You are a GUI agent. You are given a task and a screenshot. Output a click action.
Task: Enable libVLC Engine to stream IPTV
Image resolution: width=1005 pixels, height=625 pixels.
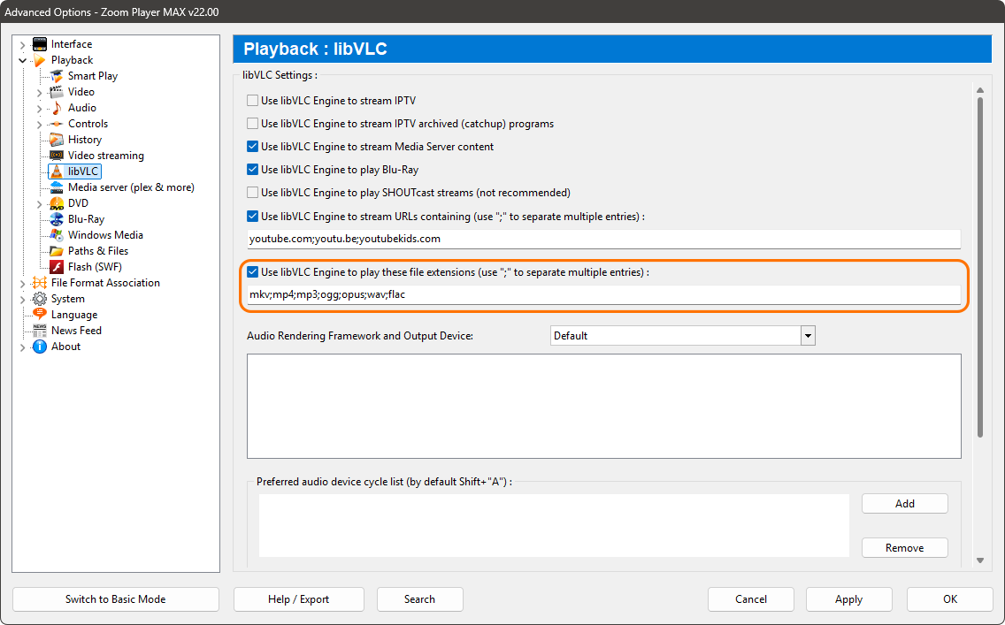pos(252,101)
